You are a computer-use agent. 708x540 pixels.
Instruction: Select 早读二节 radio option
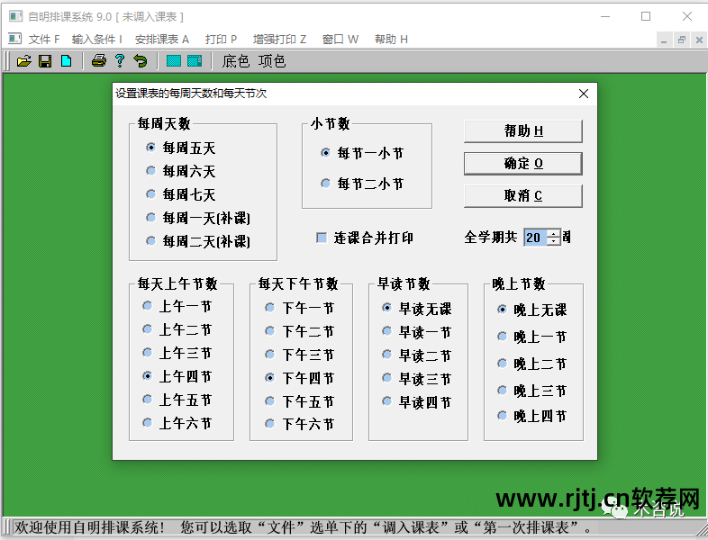[417, 355]
